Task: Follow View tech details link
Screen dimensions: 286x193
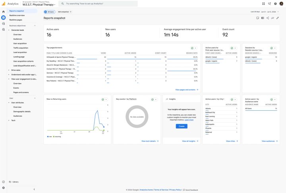Action: tap(150, 141)
